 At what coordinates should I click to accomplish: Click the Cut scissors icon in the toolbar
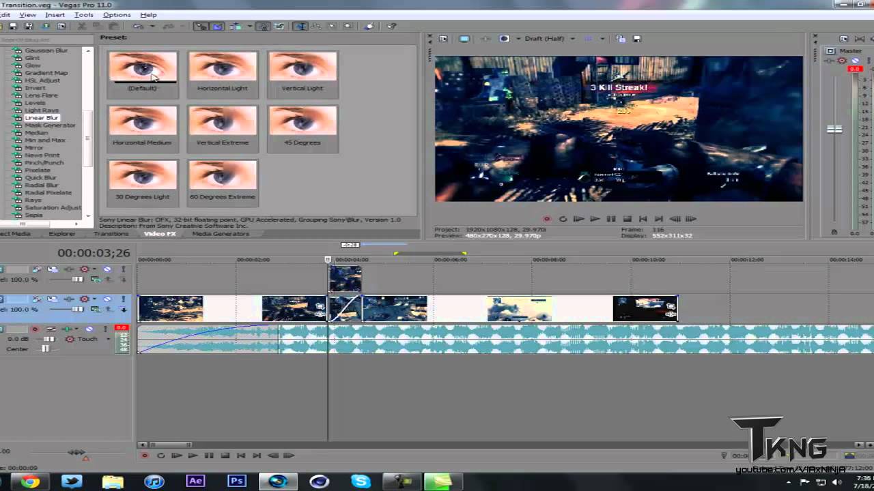click(x=82, y=27)
